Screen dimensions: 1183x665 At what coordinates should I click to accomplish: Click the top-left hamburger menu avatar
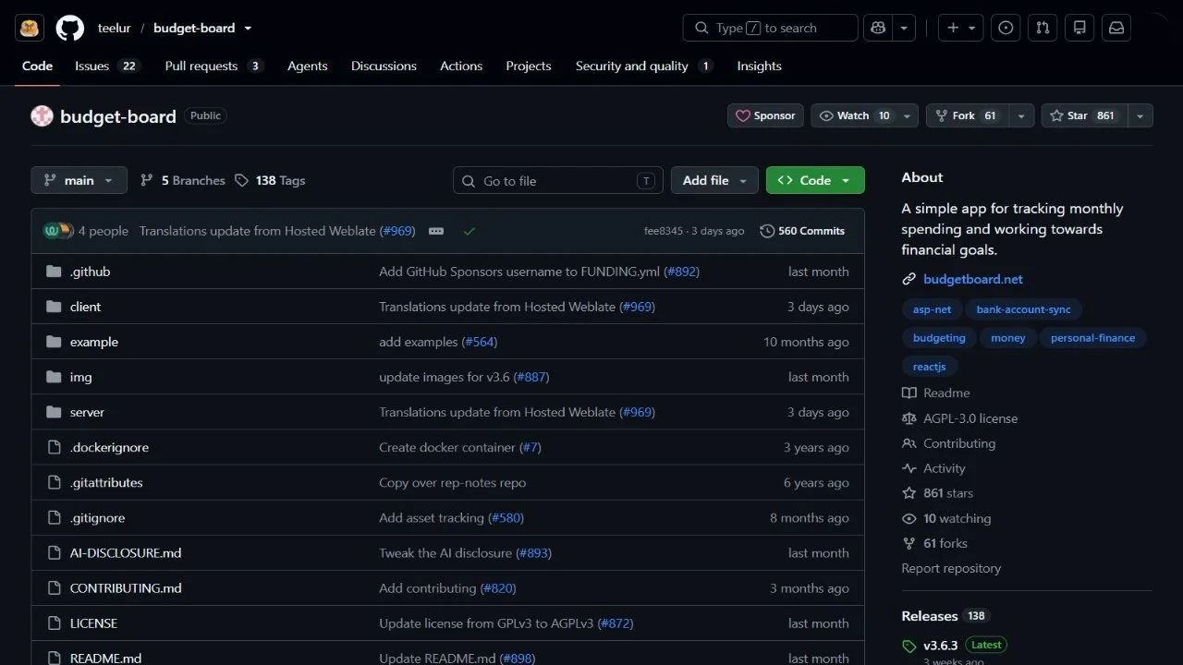[29, 28]
